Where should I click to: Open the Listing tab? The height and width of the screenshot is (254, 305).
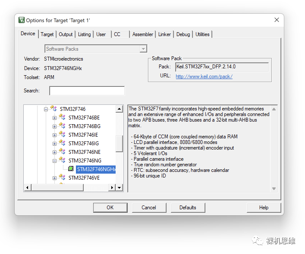(x=85, y=34)
